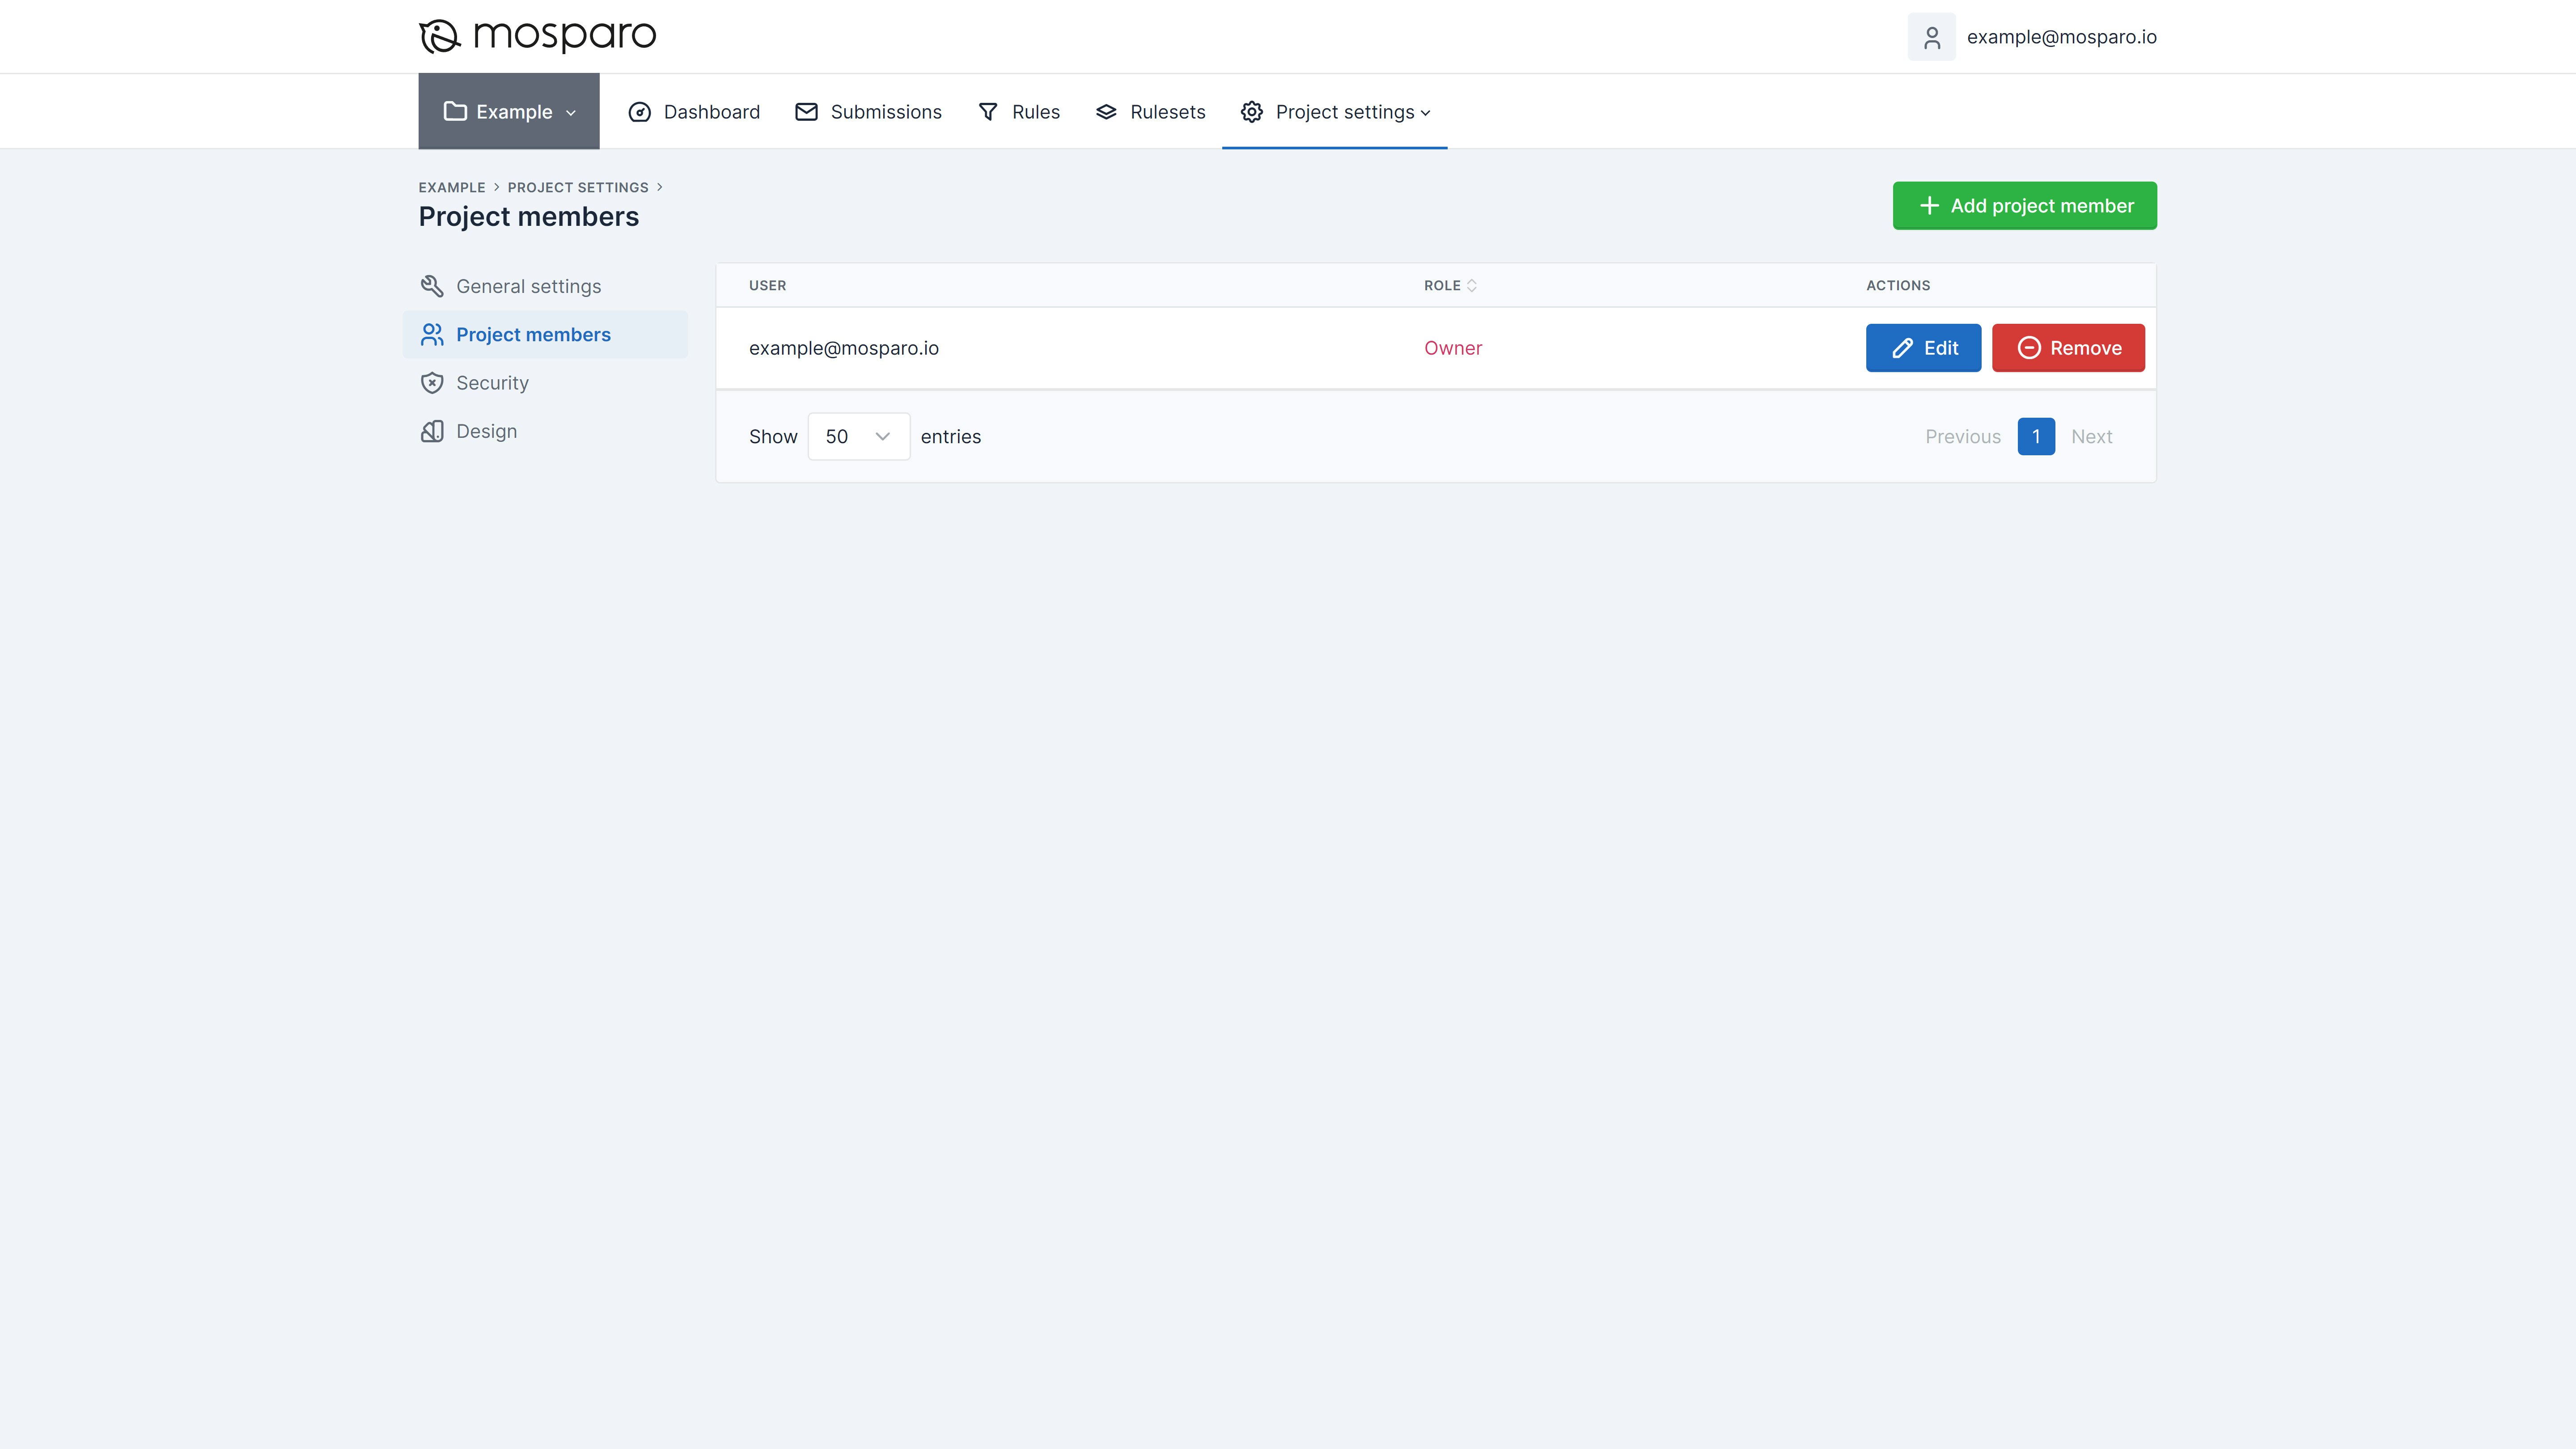This screenshot has width=2576, height=1449.
Task: Click the PROJECT SETTINGS breadcrumb link
Action: 578,187
